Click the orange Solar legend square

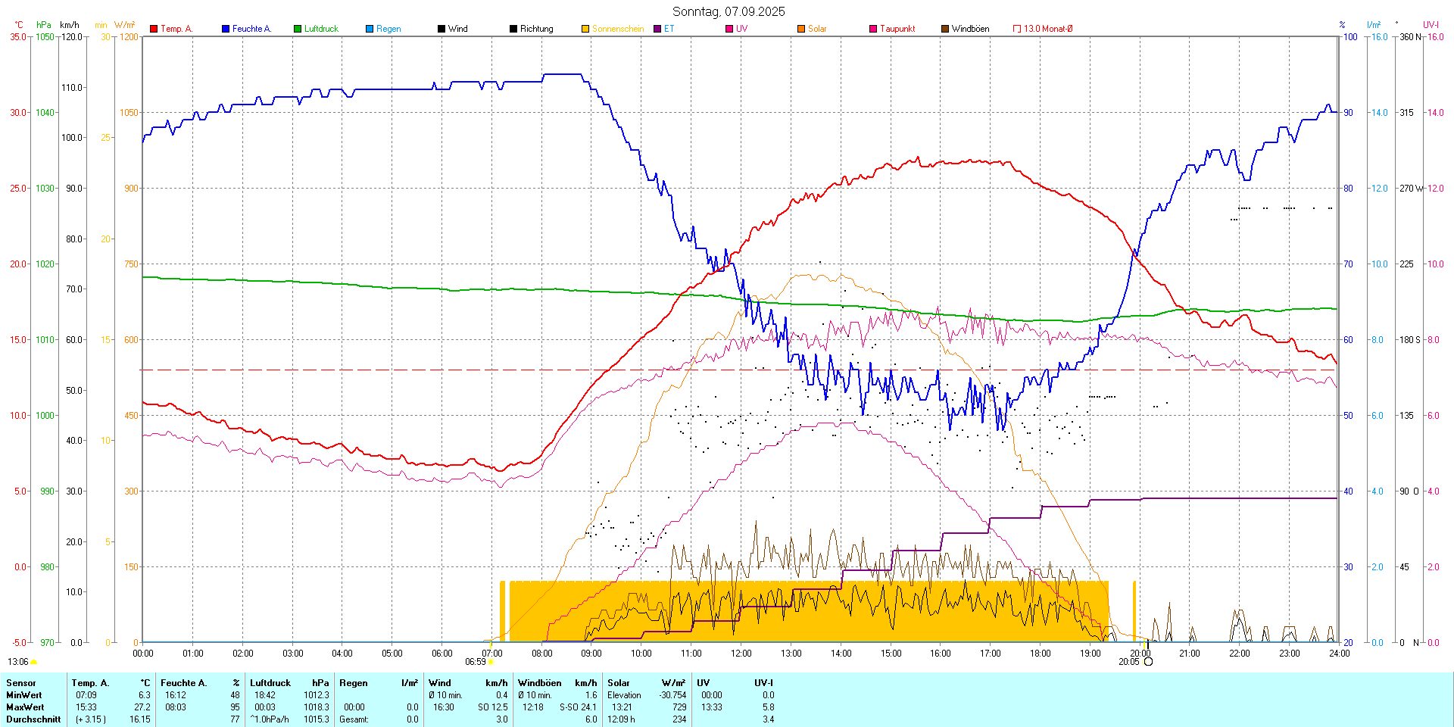801,29
